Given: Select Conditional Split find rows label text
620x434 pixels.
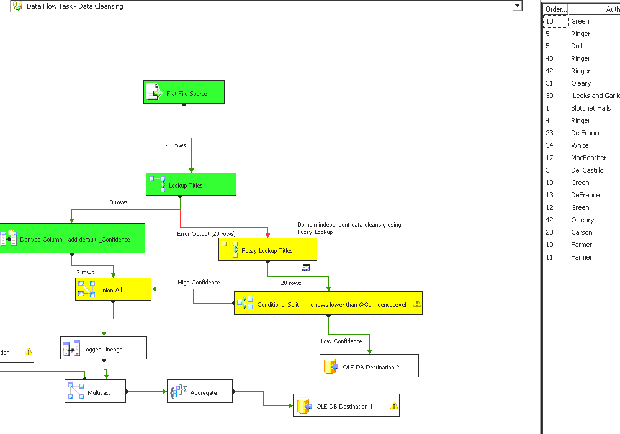Looking at the screenshot, I should [x=332, y=305].
